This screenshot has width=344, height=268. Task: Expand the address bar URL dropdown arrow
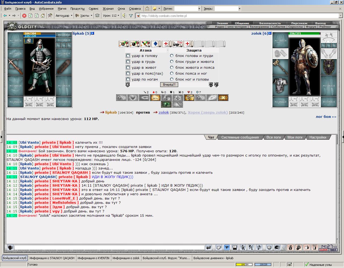[x=341, y=16]
